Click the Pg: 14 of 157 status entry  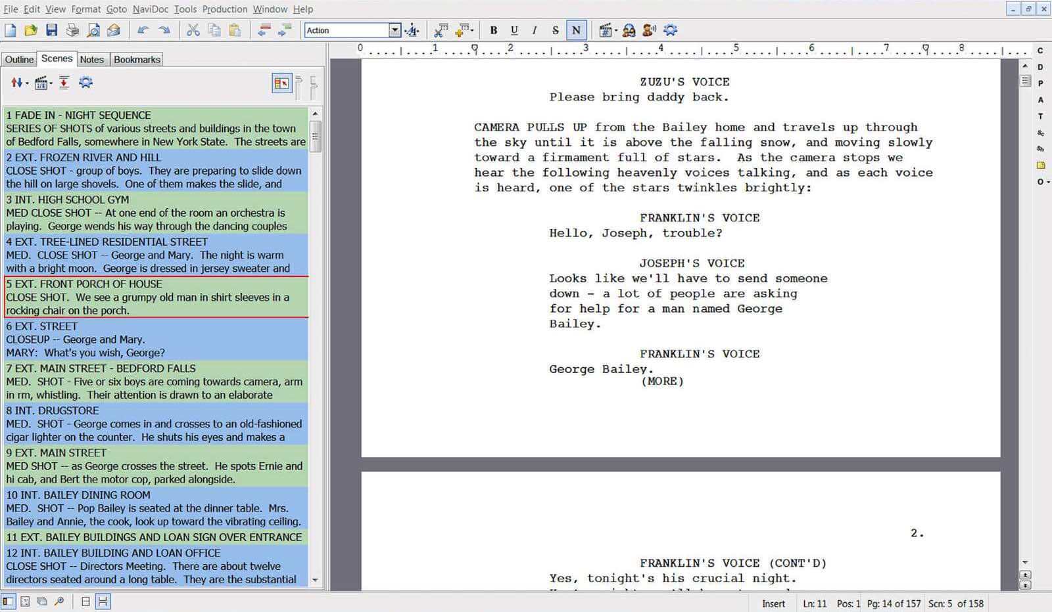tap(894, 603)
